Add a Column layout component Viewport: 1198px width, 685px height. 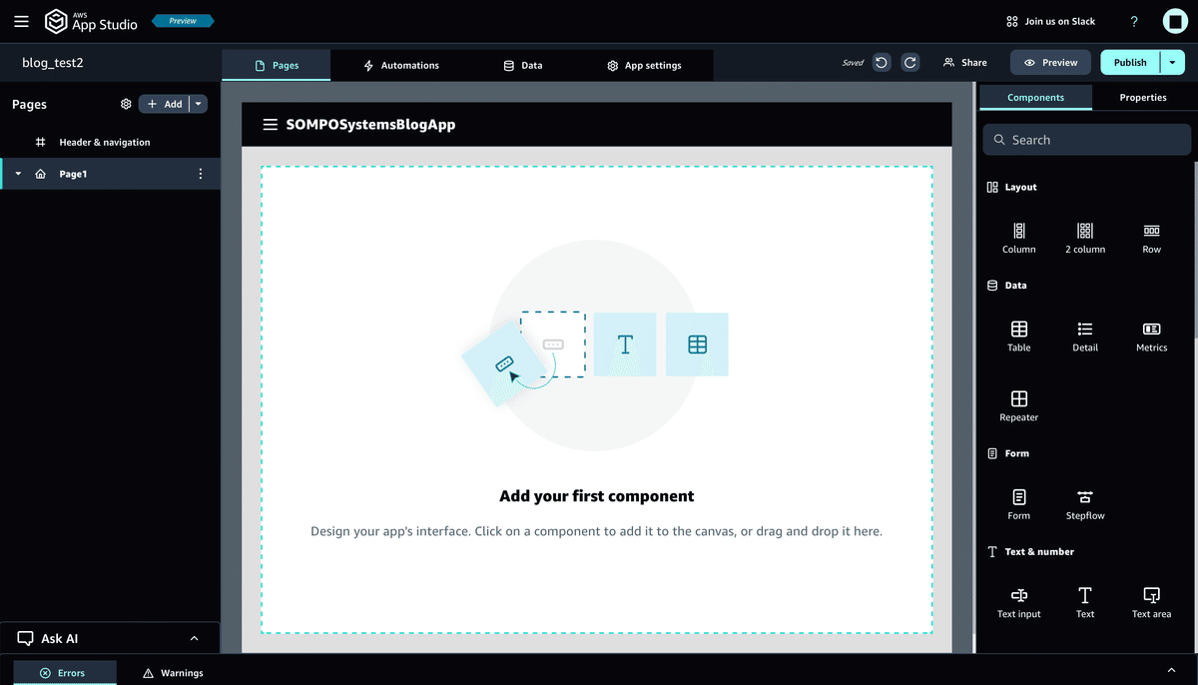point(1018,237)
